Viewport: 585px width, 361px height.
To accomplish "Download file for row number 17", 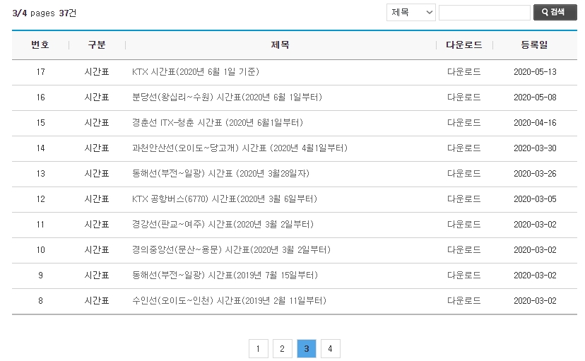I will [x=463, y=71].
